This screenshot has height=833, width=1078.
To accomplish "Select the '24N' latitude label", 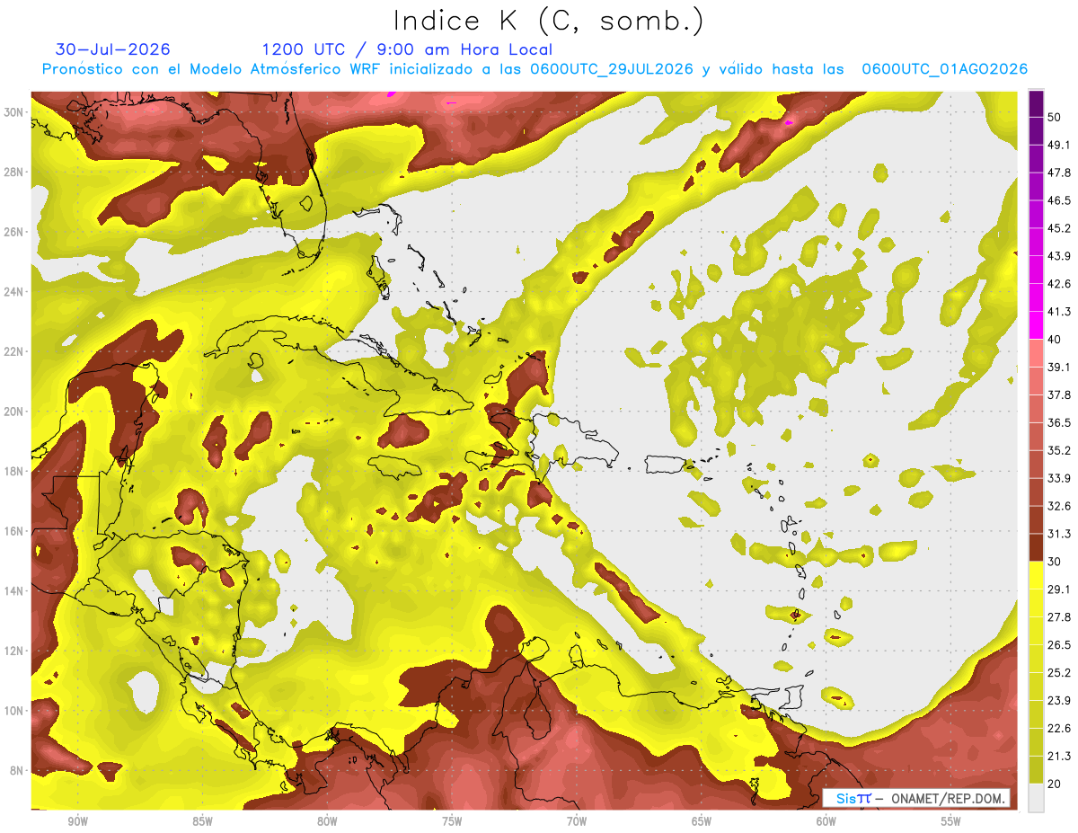I will point(13,291).
